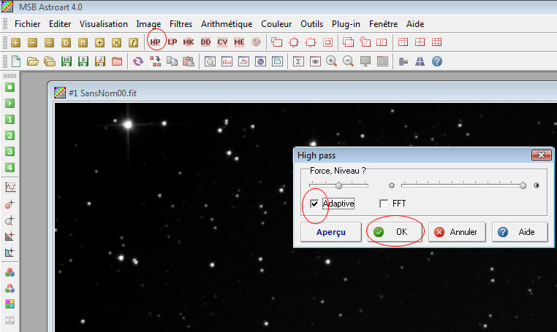Click the gold divide-images icon
This screenshot has width=557, height=332.
49,42
